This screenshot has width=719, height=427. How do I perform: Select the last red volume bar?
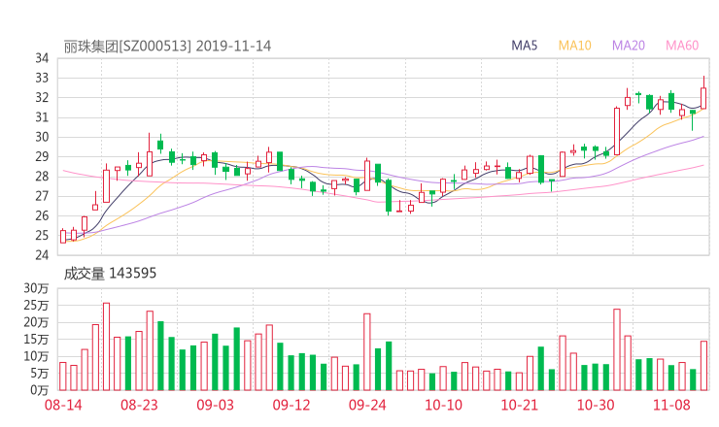pos(703,366)
